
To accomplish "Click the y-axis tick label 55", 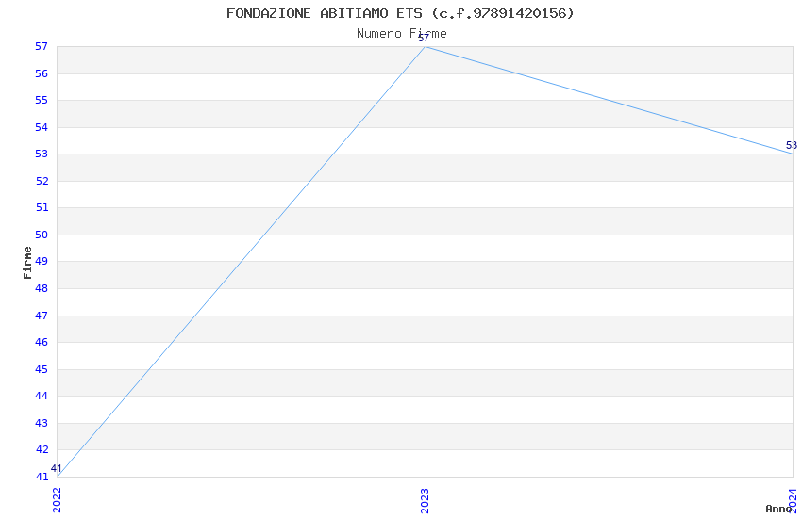I will pos(42,101).
